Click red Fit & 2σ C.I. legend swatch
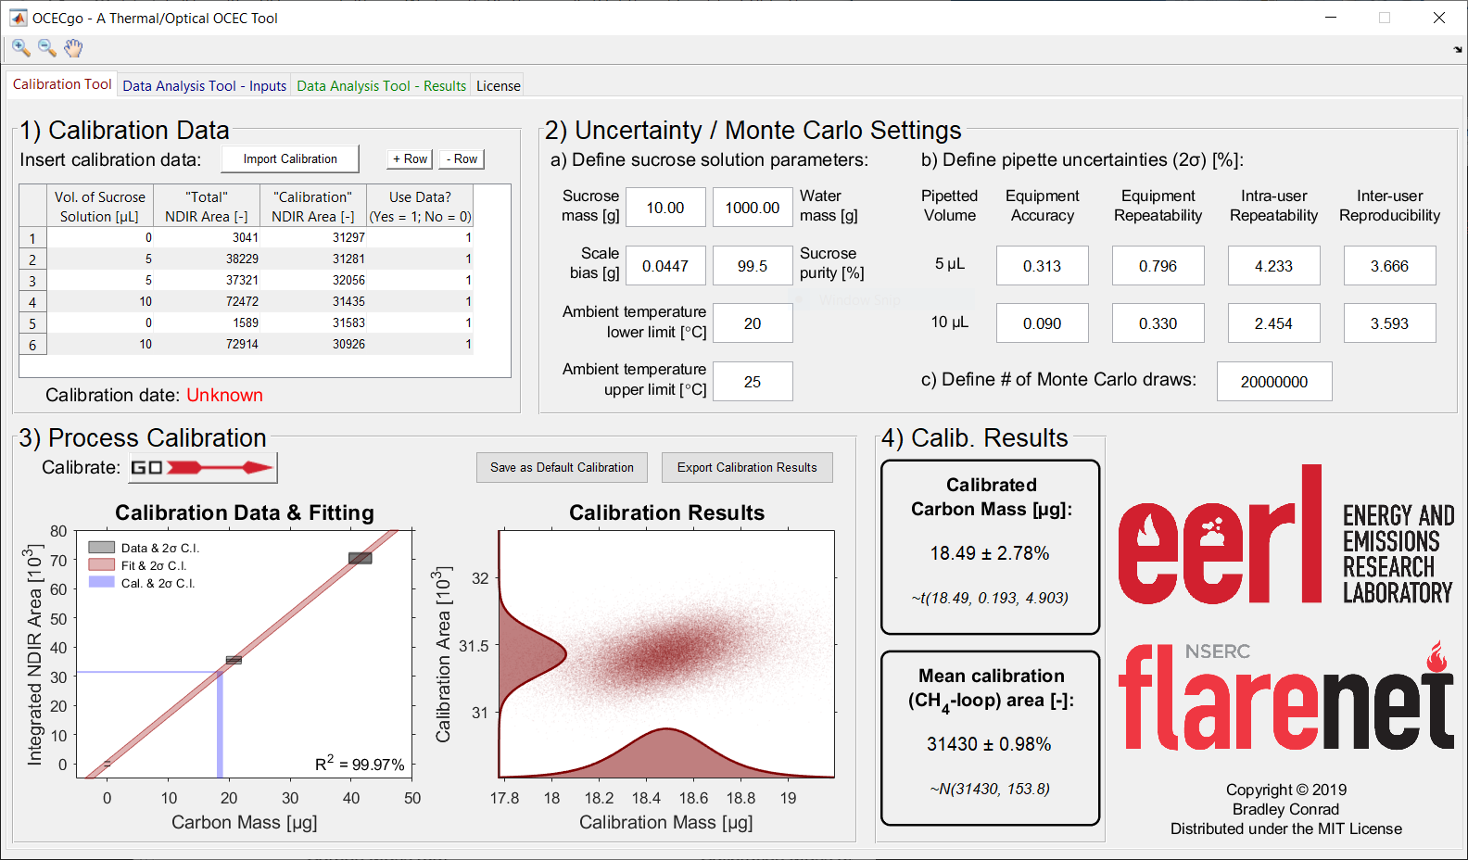Viewport: 1468px width, 860px height. pos(101,565)
